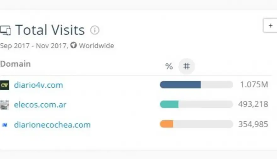Click the blue diario4v.com visits bar
Image resolution: width=277 pixels, height=159 pixels.
pos(180,85)
